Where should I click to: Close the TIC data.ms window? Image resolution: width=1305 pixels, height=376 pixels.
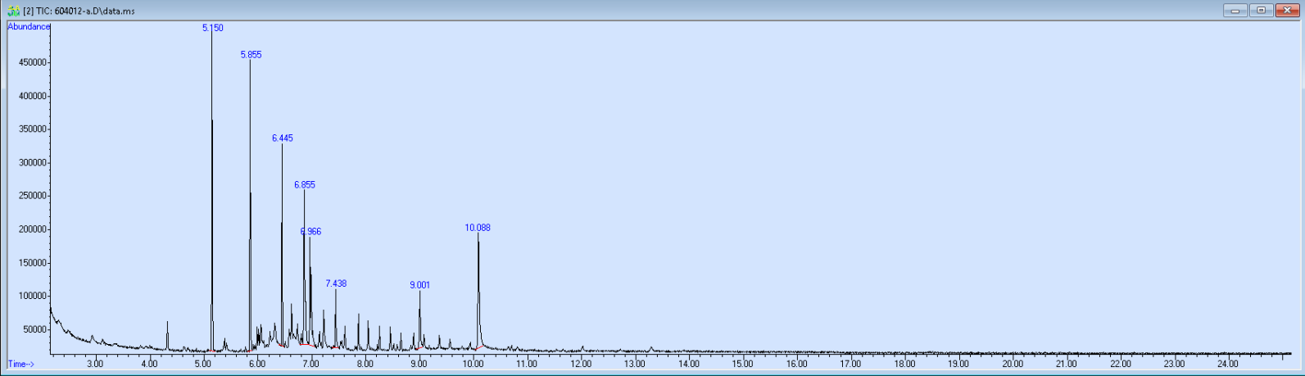click(1287, 11)
